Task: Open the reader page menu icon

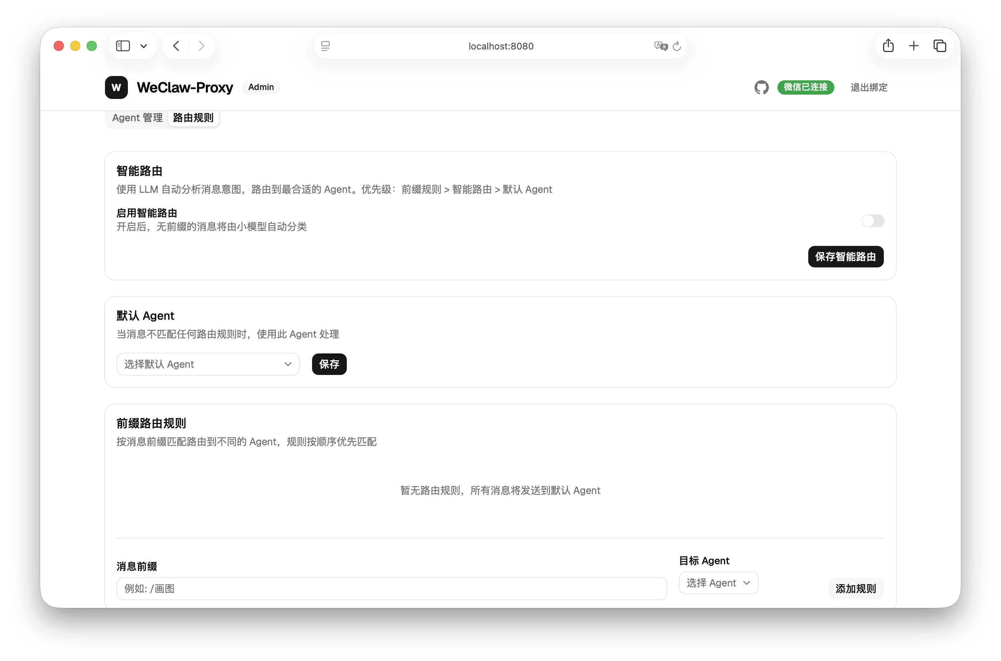Action: coord(325,46)
